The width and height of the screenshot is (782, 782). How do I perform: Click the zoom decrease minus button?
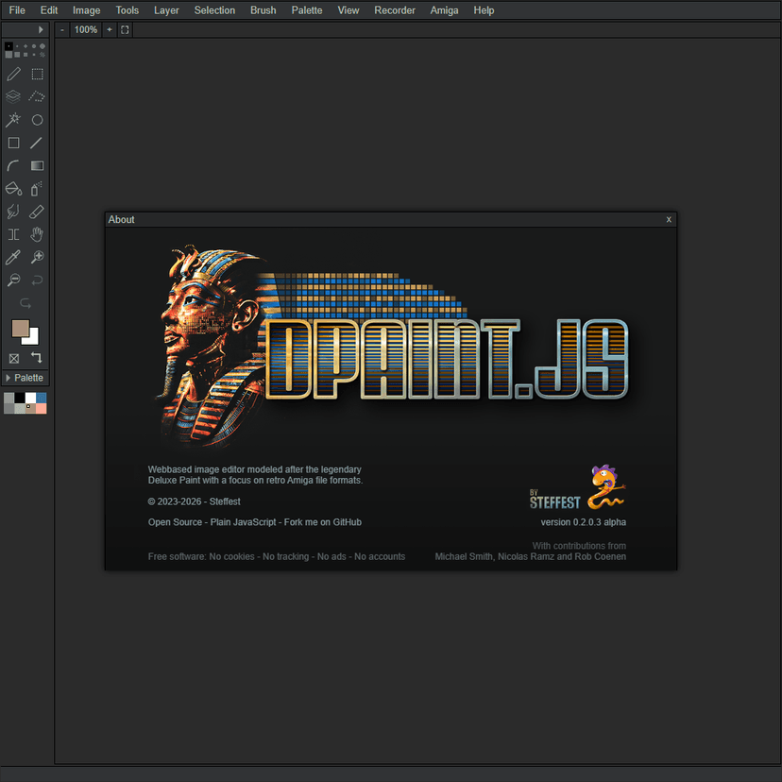61,29
